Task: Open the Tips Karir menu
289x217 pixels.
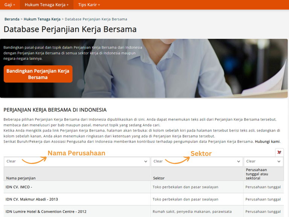Action: click(x=89, y=5)
